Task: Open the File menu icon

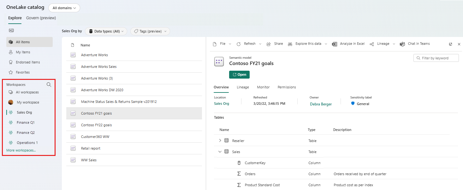Action: (x=215, y=44)
